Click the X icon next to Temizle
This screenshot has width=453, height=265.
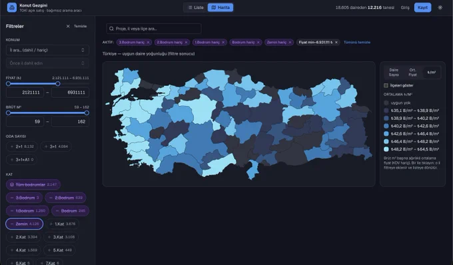tap(68, 26)
